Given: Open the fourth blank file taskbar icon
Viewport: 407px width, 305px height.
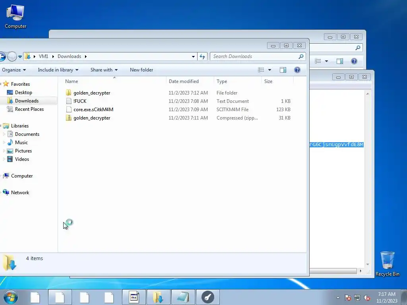Looking at the screenshot, I should (109, 297).
